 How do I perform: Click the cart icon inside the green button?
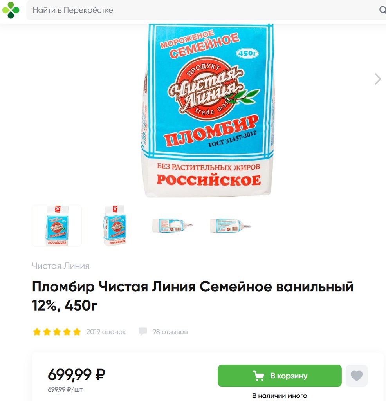259,376
